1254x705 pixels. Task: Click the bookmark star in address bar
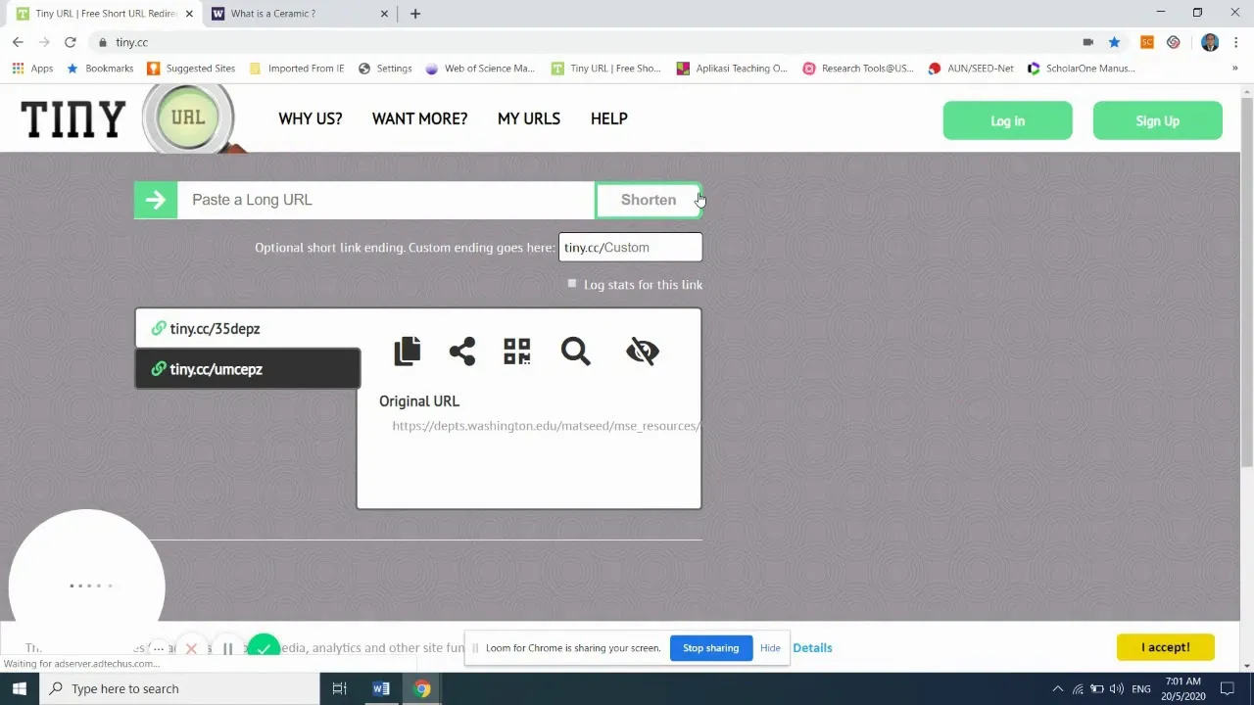[x=1114, y=42]
